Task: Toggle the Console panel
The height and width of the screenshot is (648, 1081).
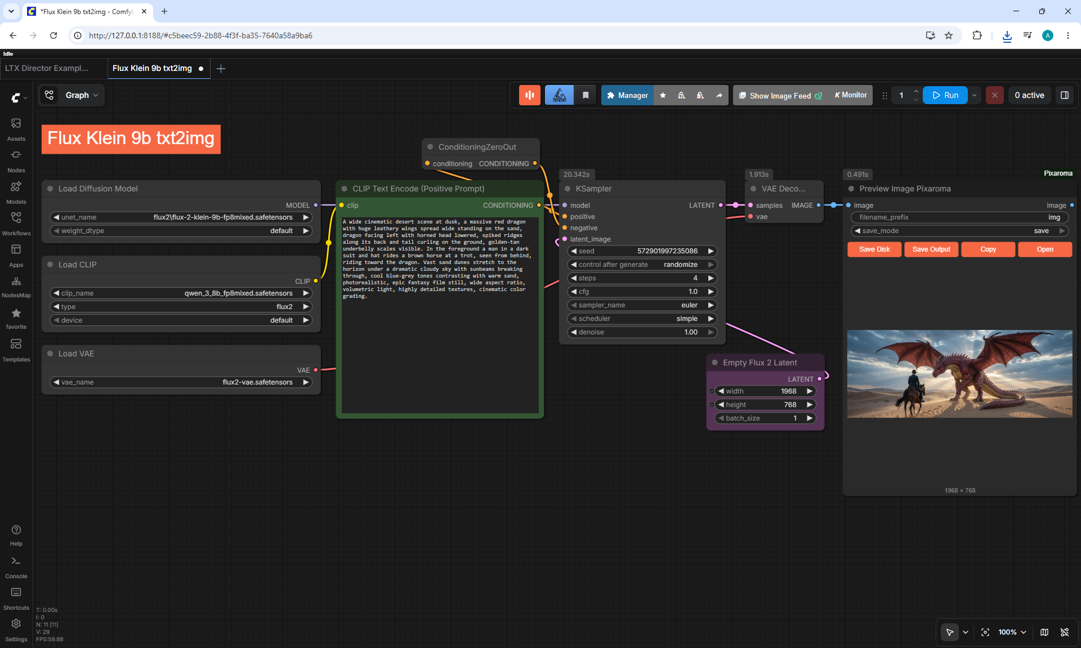Action: [16, 567]
